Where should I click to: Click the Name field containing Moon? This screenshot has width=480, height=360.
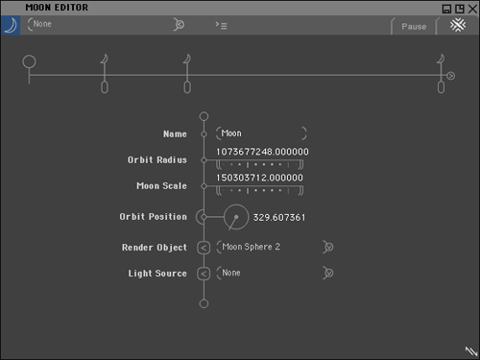coord(261,133)
